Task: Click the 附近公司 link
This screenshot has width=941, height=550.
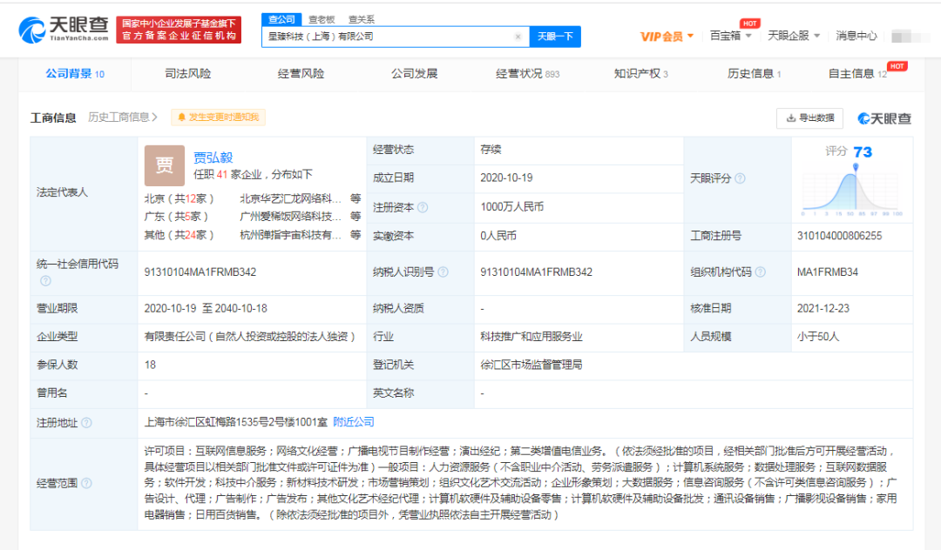Action: tap(354, 422)
